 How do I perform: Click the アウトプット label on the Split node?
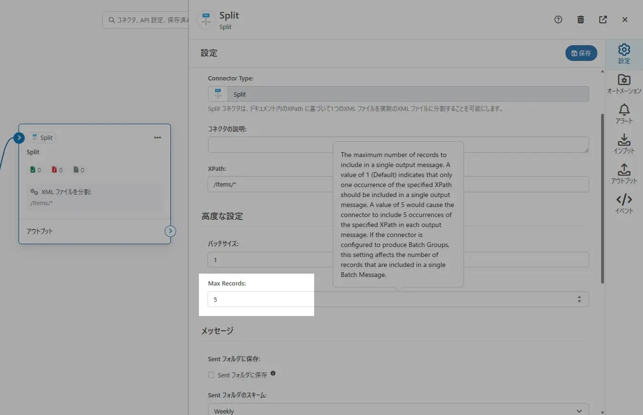[40, 231]
